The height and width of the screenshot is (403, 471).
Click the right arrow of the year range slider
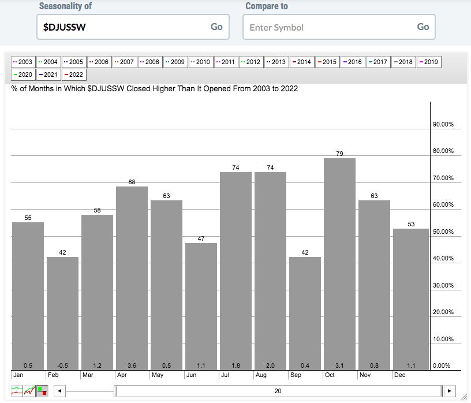(450, 391)
